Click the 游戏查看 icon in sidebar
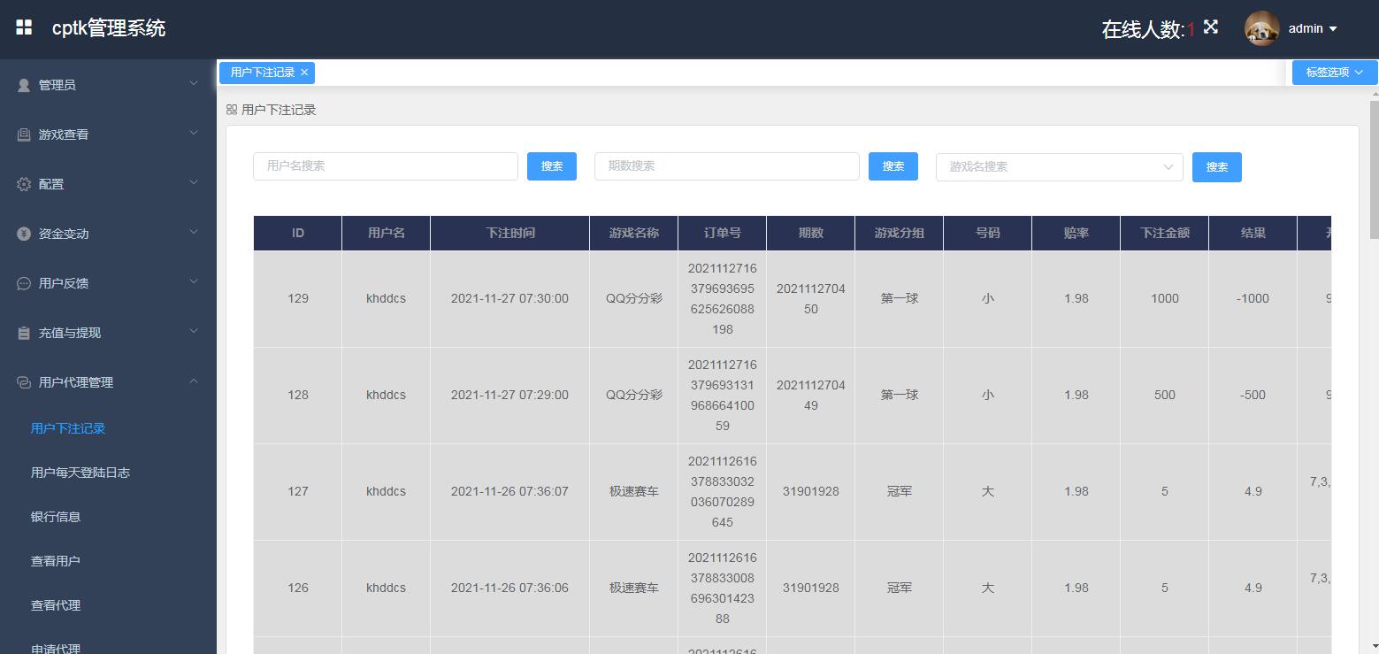This screenshot has height=654, width=1379. click(x=24, y=135)
